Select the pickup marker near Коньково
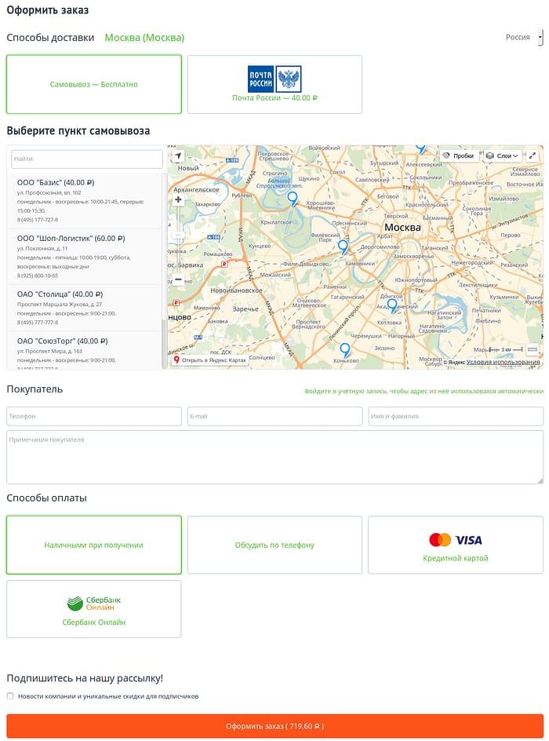This screenshot has height=741, width=549. click(x=344, y=349)
